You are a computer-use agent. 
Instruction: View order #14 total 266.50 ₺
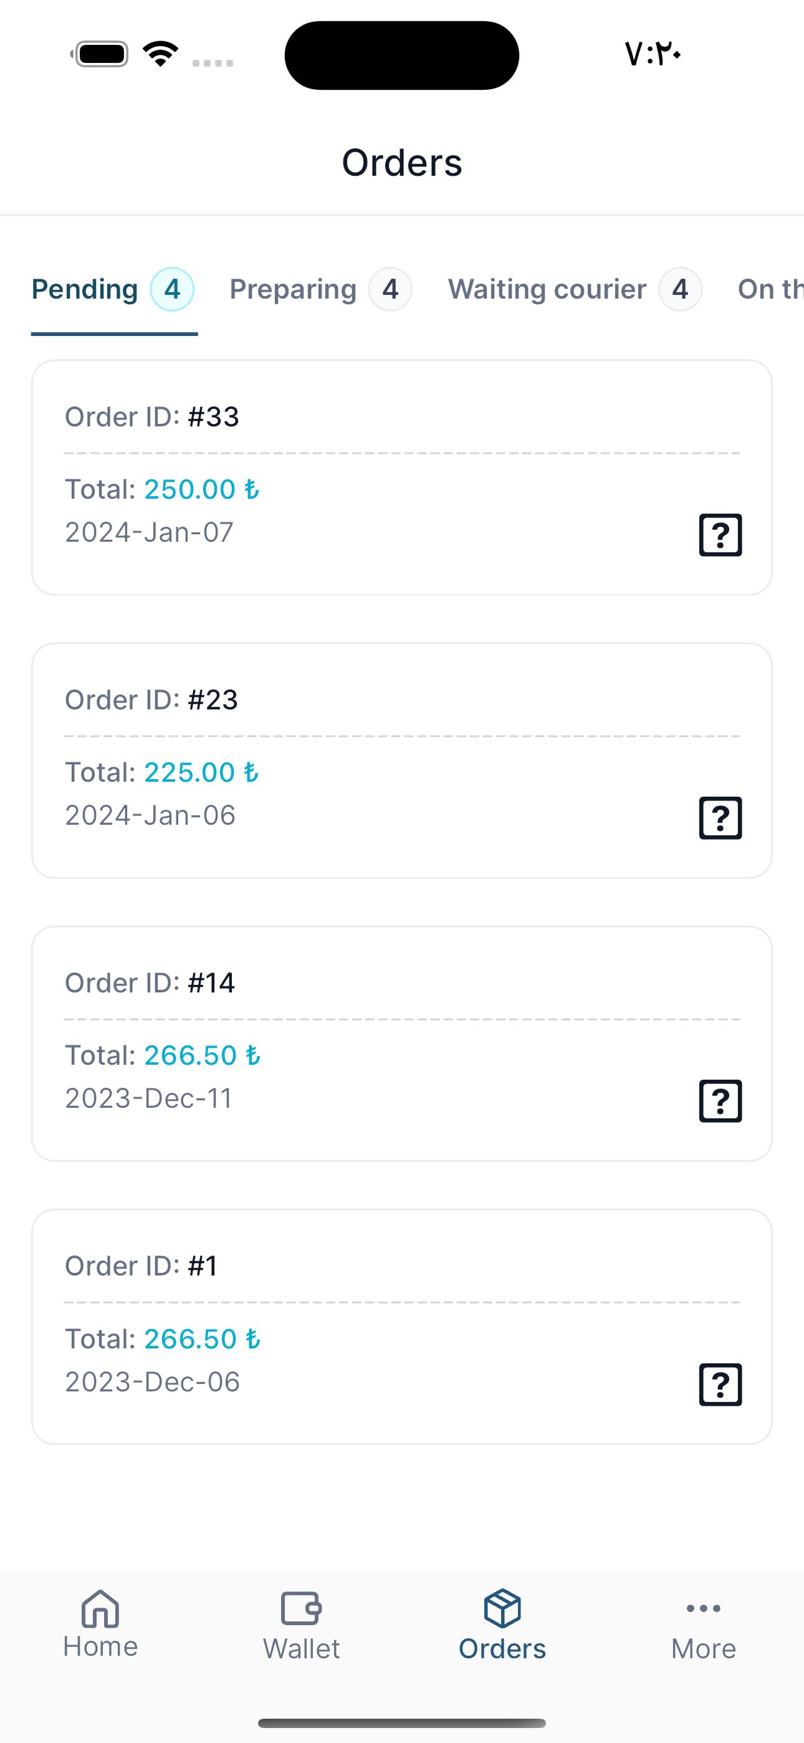(402, 1044)
